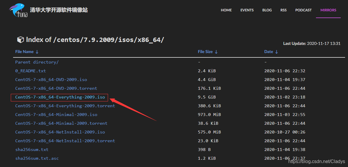
Task: Click the box icon beside Index heading
Action: point(20,40)
